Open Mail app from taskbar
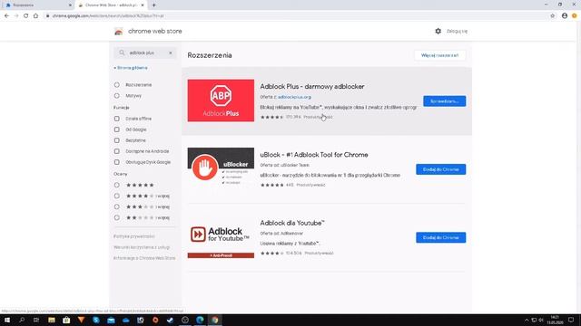This screenshot has width=581, height=326. (111, 320)
